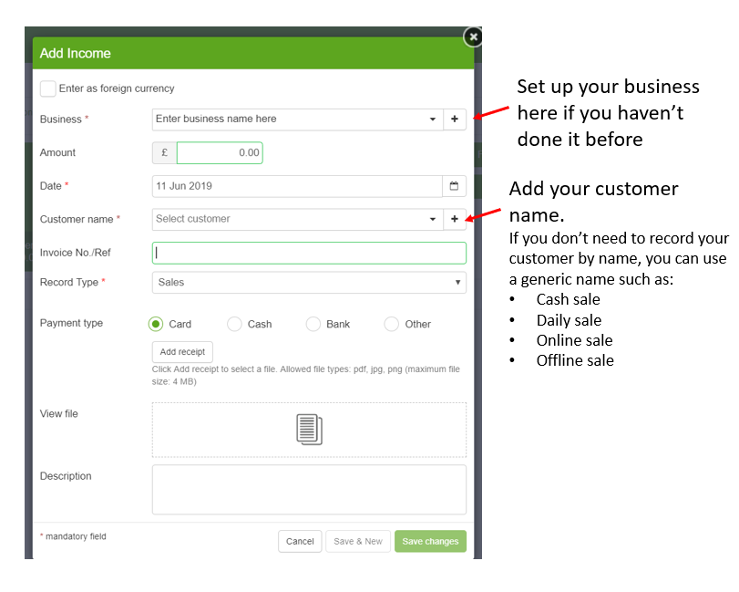
Task: Click the pound currency symbol box
Action: point(164,153)
